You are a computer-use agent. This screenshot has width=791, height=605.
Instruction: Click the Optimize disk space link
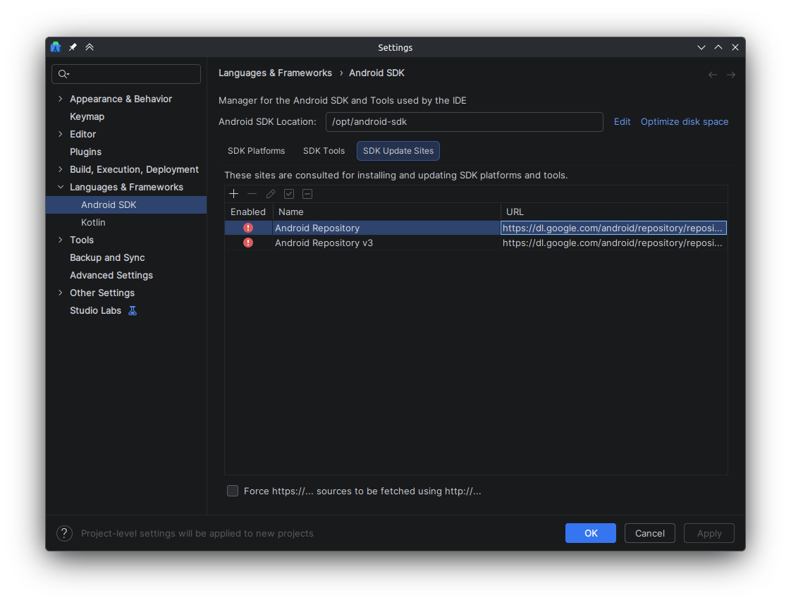684,121
